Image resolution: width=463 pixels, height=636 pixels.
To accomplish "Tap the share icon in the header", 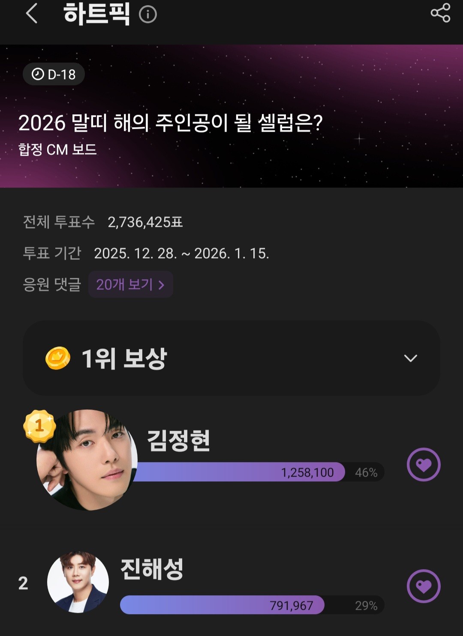I will (x=440, y=13).
